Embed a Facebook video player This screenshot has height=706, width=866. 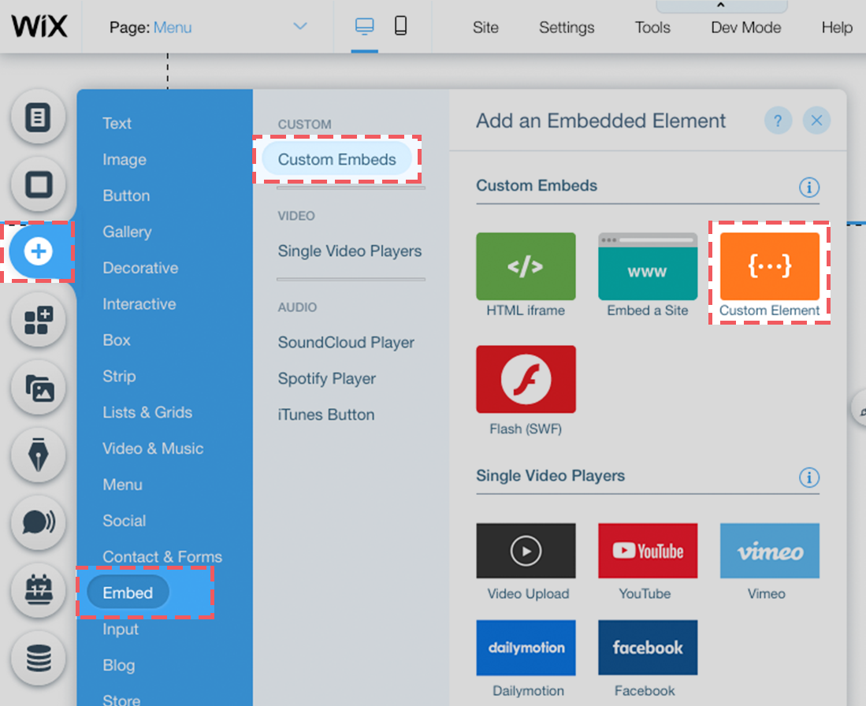coord(647,647)
